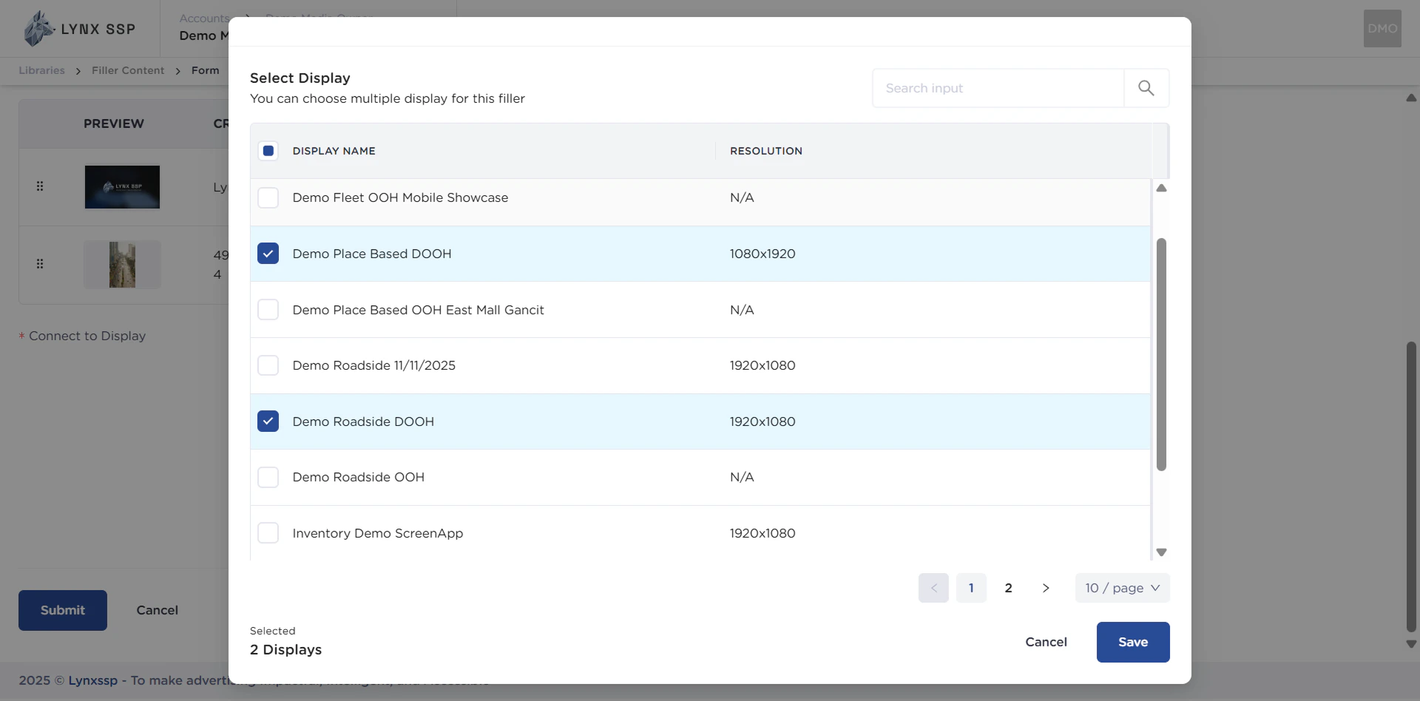Toggle the select-all checkbox in the header
The height and width of the screenshot is (701, 1420).
pos(268,150)
